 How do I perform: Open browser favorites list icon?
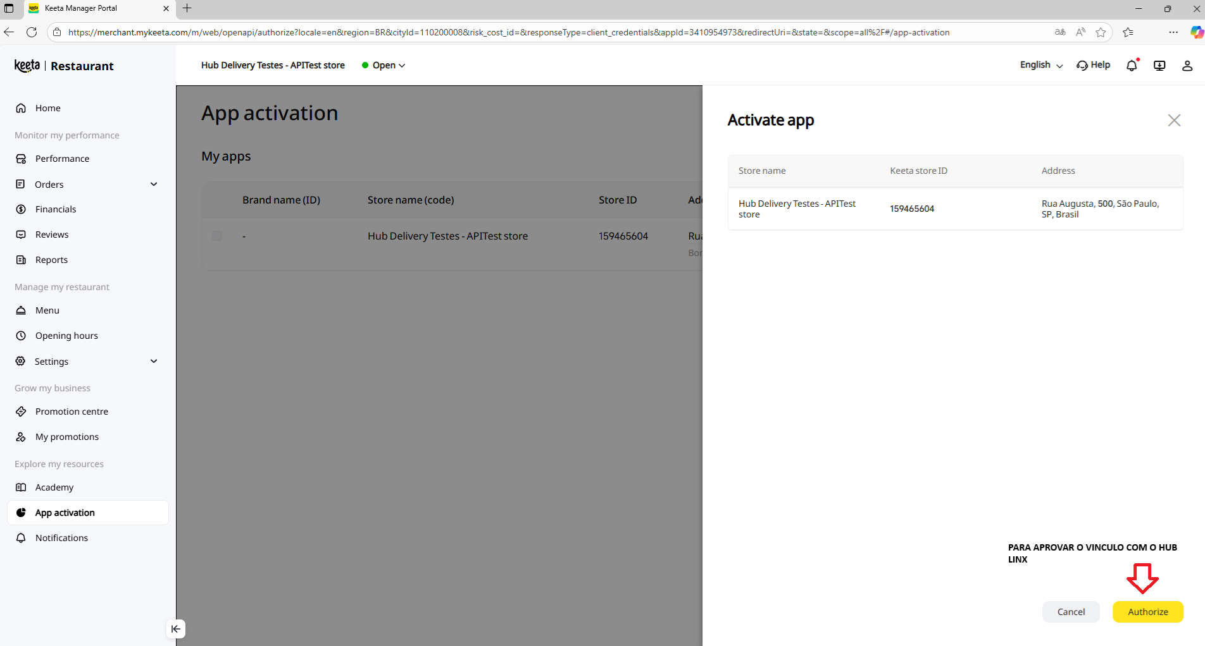coord(1128,32)
